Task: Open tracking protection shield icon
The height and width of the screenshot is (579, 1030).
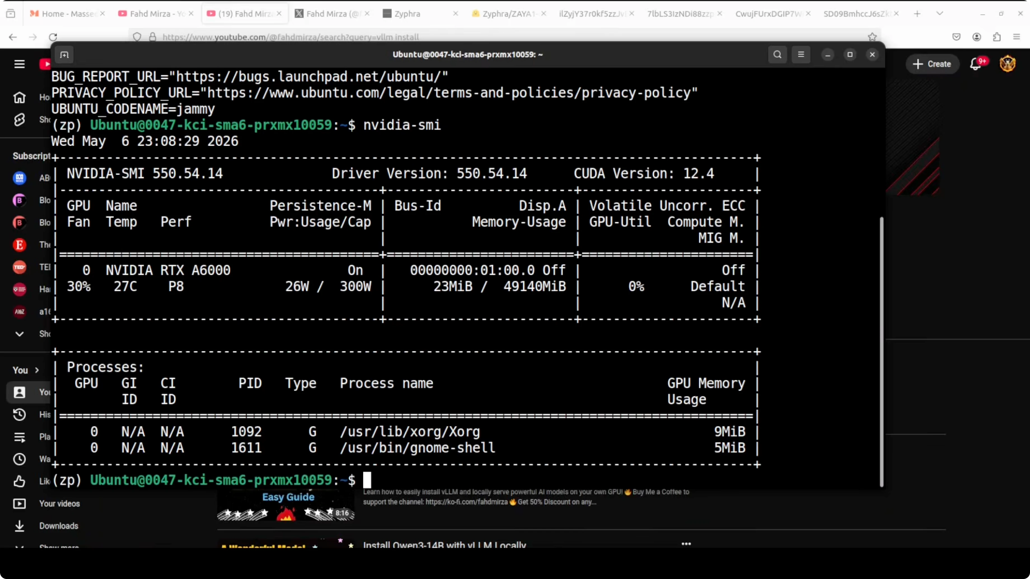Action: (x=137, y=37)
